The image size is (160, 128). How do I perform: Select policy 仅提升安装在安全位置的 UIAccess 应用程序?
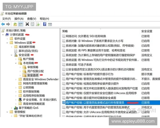tap(101, 93)
